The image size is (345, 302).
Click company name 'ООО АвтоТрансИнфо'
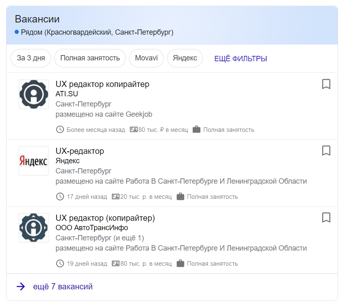pos(92,228)
